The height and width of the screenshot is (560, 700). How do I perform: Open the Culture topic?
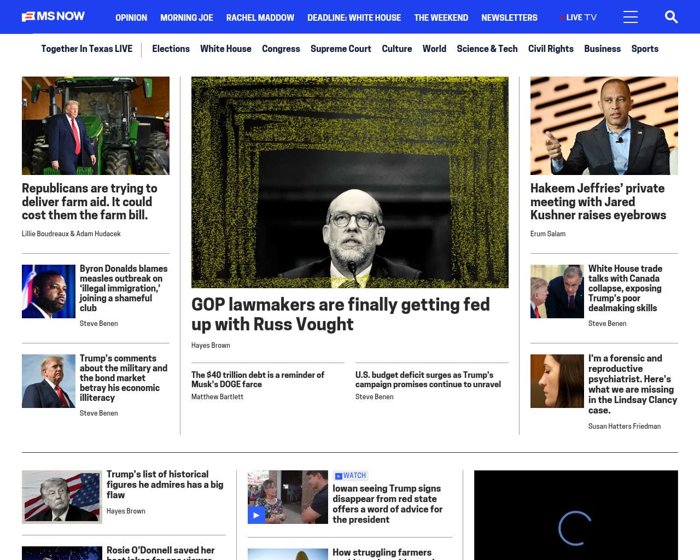tap(397, 49)
